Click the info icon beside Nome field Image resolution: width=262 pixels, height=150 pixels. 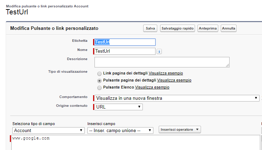(x=159, y=52)
